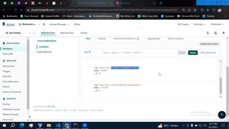Open the All Clusters link
The height and width of the screenshot is (129, 229).
point(183,24)
